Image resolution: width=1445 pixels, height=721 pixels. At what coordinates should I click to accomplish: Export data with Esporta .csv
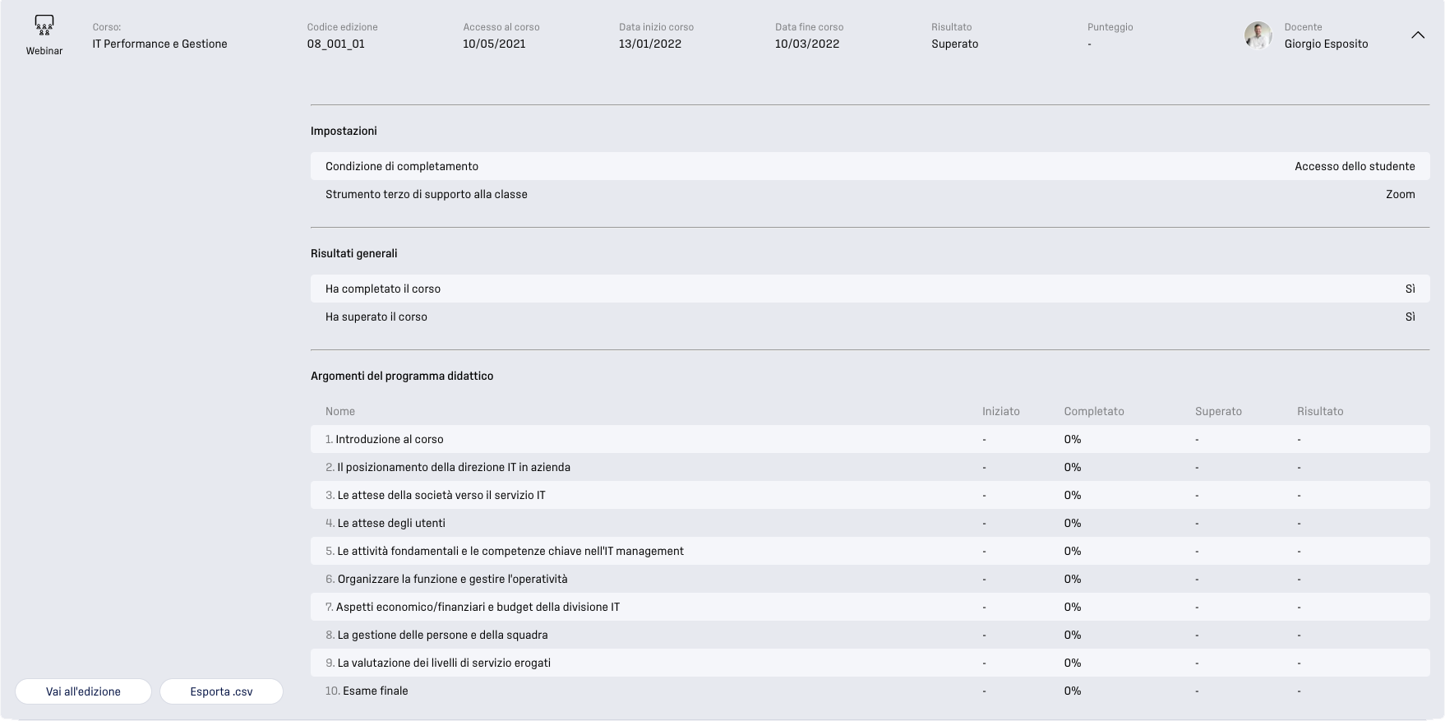point(221,691)
